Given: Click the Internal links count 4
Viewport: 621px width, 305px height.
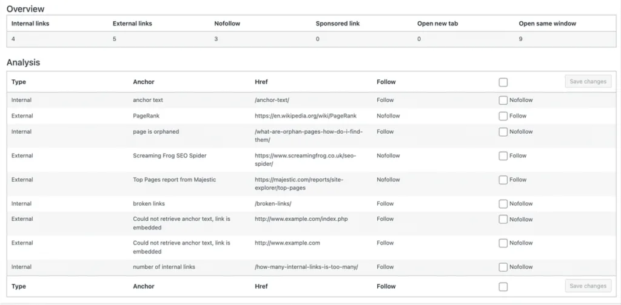Looking at the screenshot, I should click(13, 39).
